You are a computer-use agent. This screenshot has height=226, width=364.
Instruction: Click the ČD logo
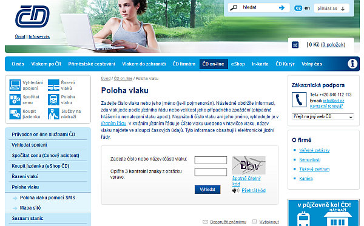pos(33,16)
